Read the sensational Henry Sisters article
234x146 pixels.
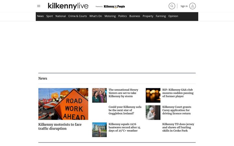coord(123,93)
